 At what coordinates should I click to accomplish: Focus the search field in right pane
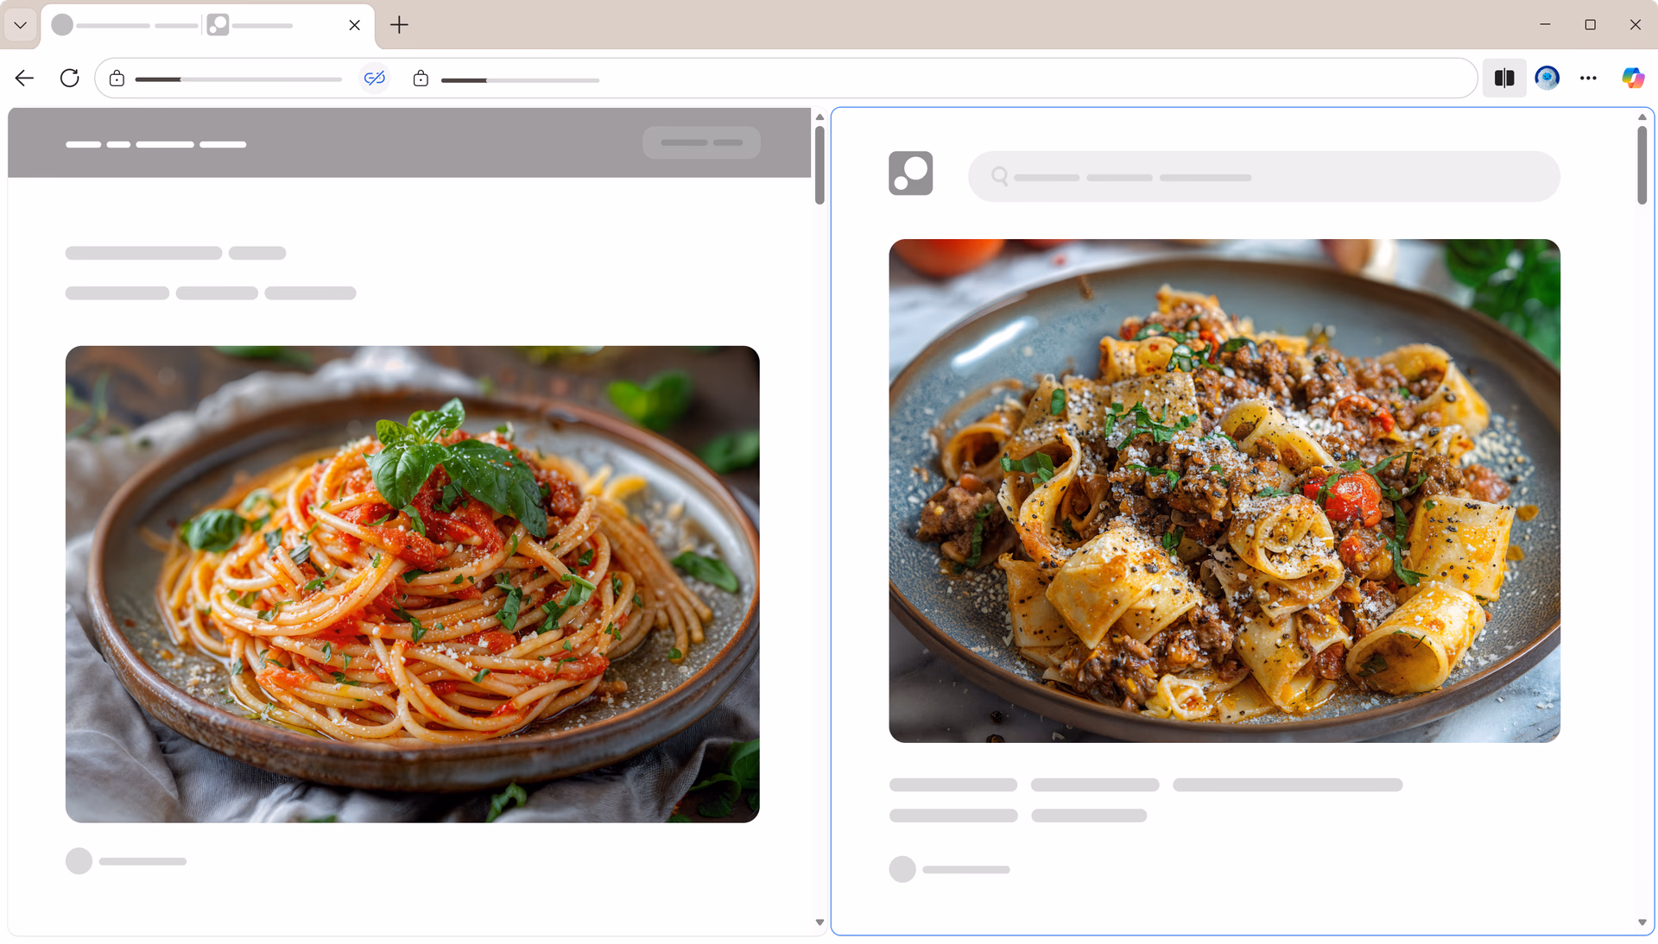point(1263,177)
